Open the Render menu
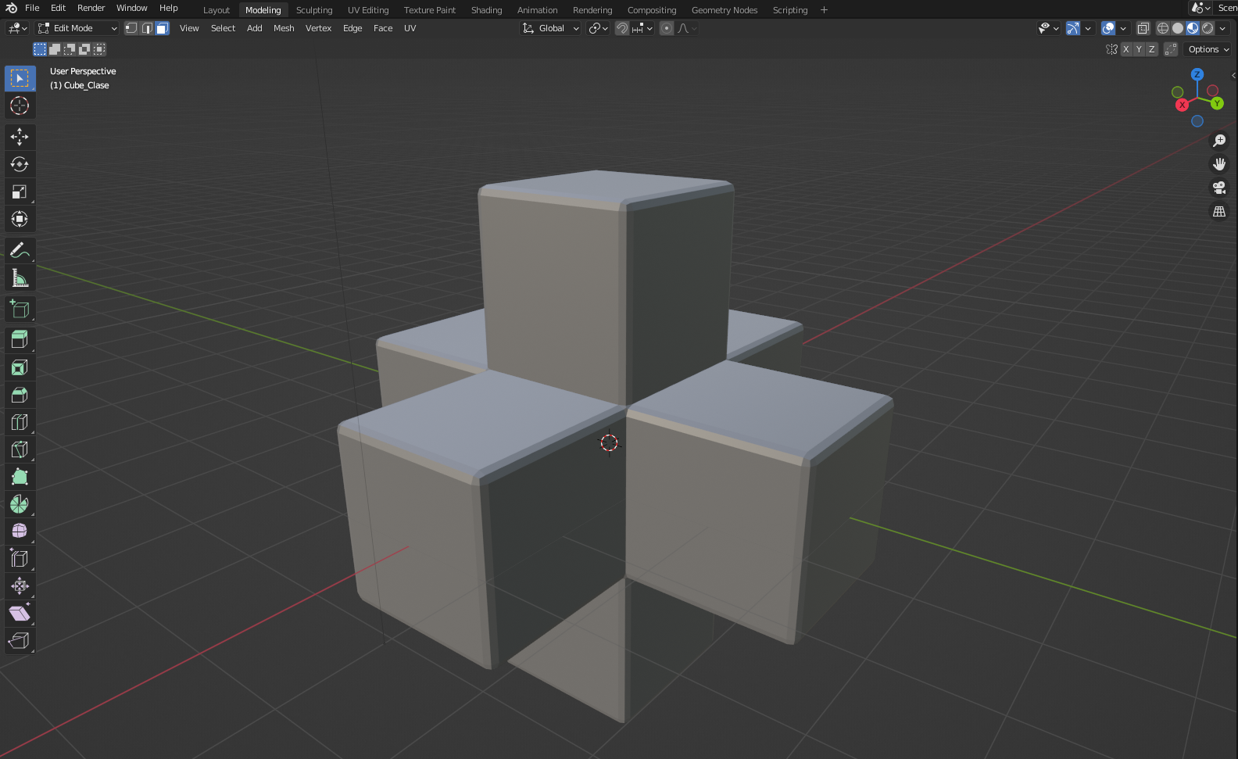Image resolution: width=1238 pixels, height=759 pixels. pos(91,8)
